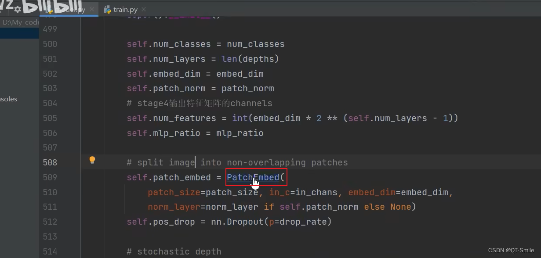Close the model.py tab
This screenshot has width=541, height=258.
(x=91, y=9)
